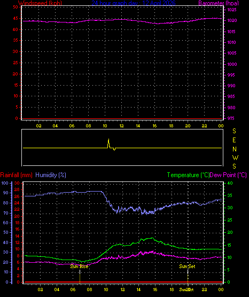Click the sunrise vertical marker line

(x=80, y=276)
